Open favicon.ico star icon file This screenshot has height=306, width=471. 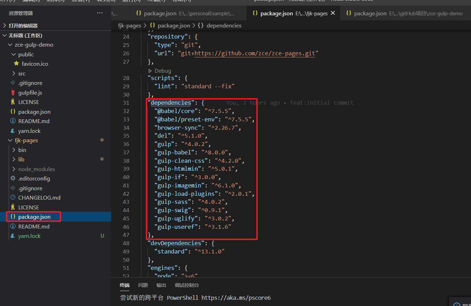tap(35, 64)
